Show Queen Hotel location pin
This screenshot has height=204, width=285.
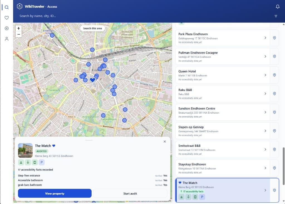pyautogui.click(x=274, y=75)
